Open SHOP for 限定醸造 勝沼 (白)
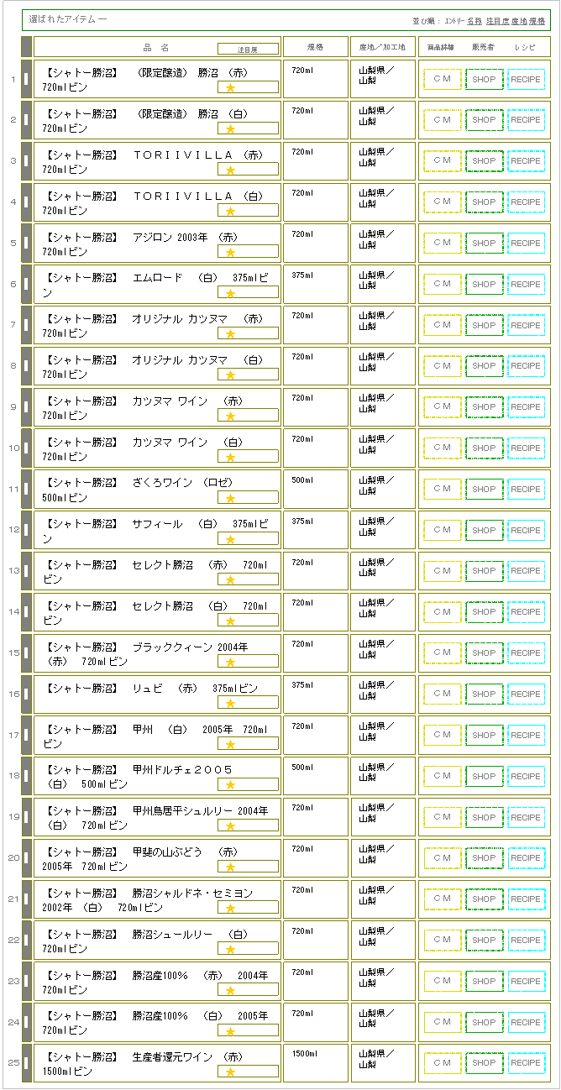Image resolution: width=561 pixels, height=1090 pixels. (485, 120)
